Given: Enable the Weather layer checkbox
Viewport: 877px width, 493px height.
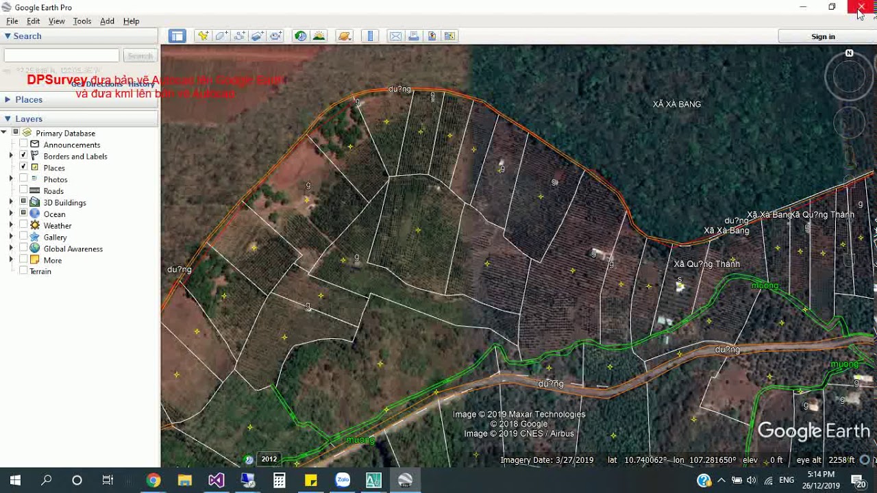Looking at the screenshot, I should [23, 225].
